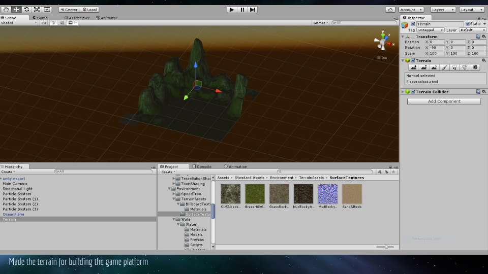Disable the Terrain Collider component checkbox
Screen dimensions: 488x274
coord(413,92)
